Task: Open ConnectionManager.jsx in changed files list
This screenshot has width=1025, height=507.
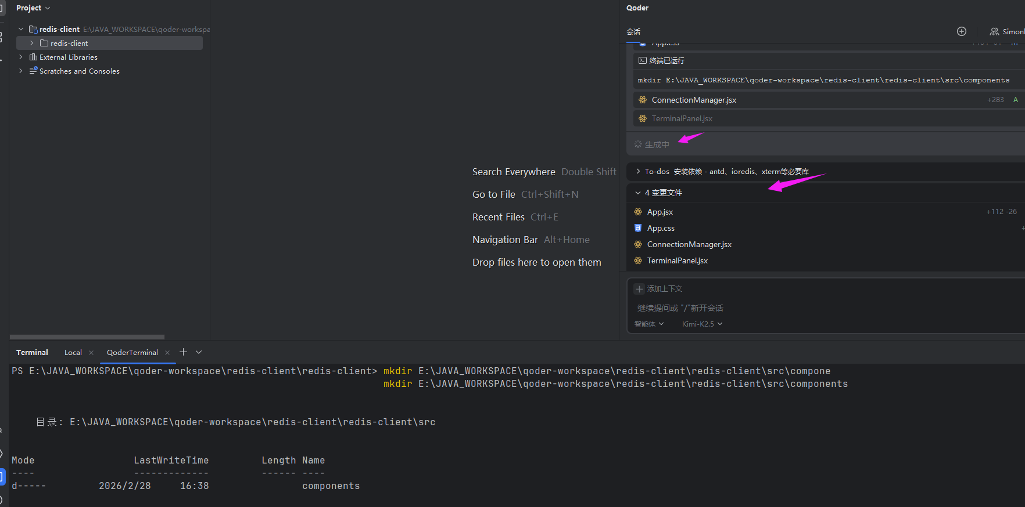Action: [x=689, y=244]
